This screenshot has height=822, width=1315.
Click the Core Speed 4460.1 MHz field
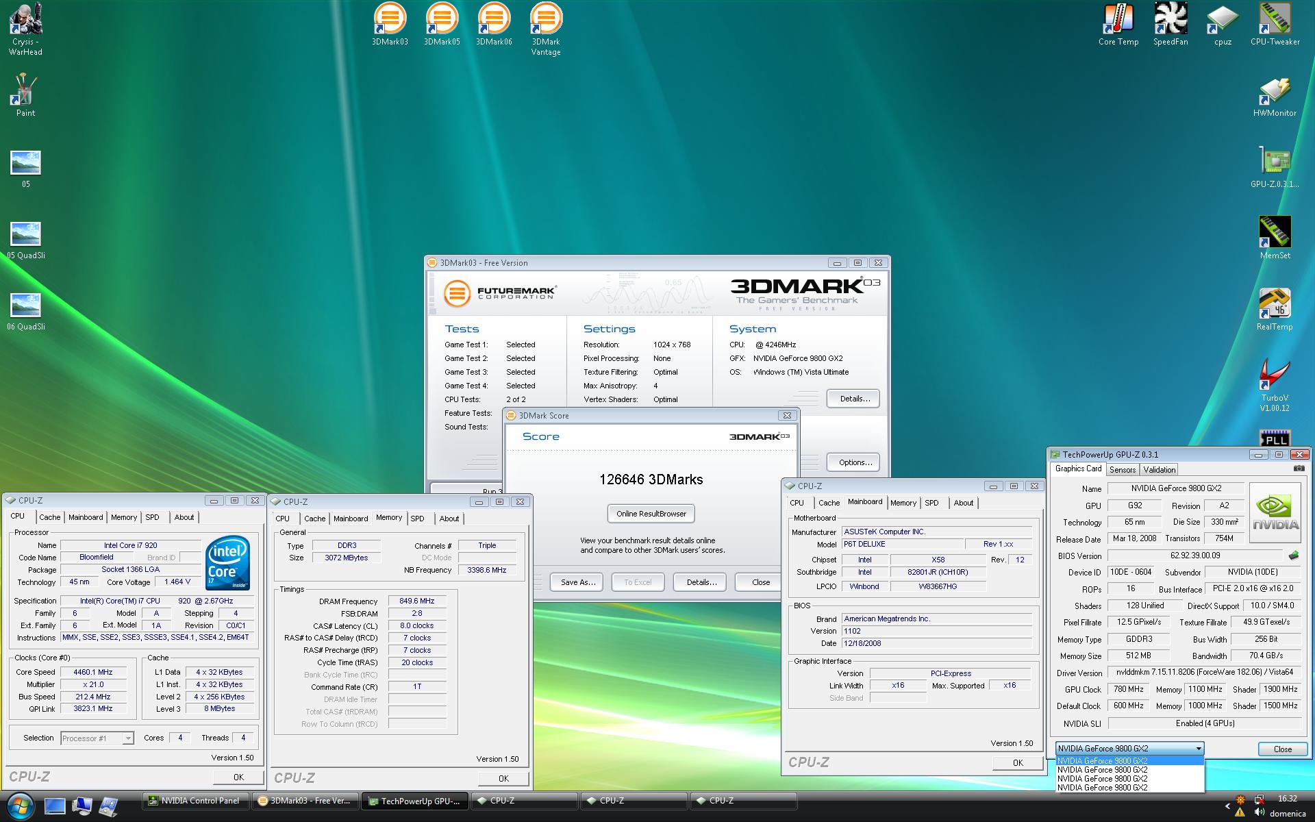pos(93,672)
